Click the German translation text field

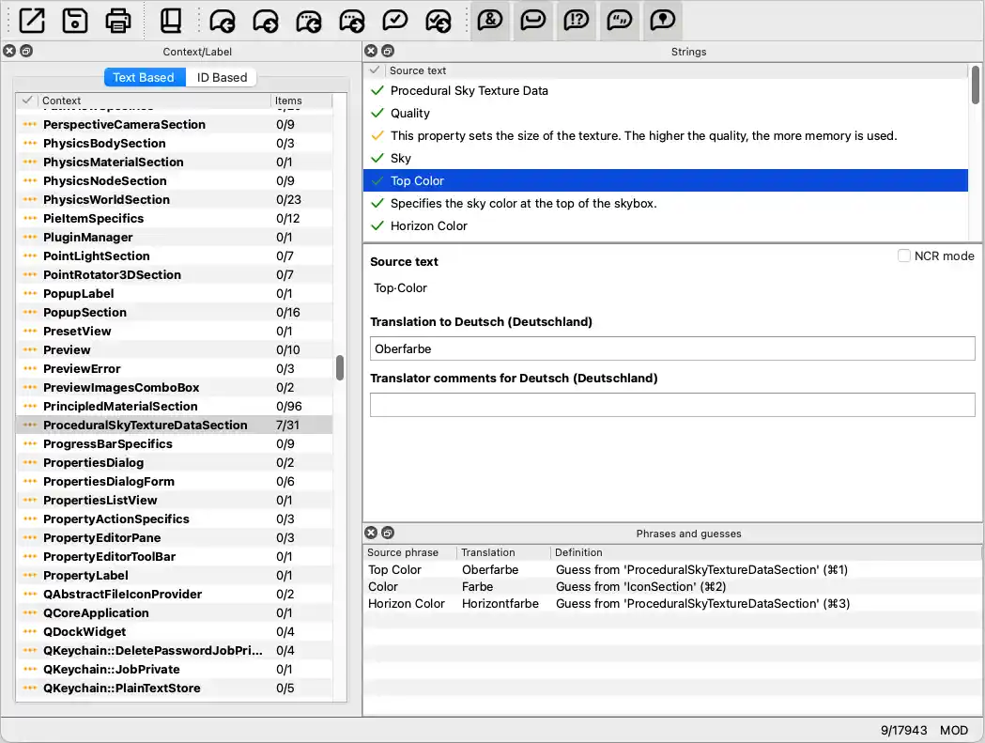(672, 348)
